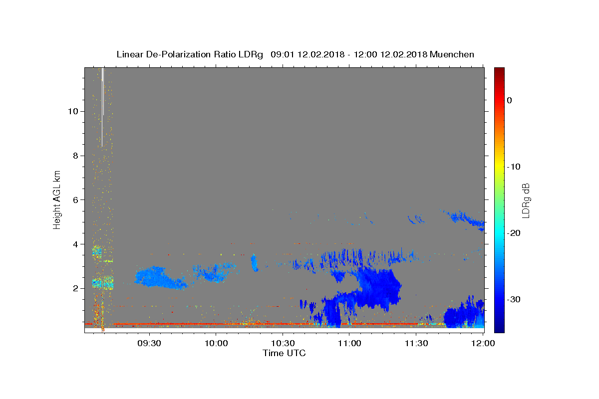This screenshot has width=599, height=399.
Task: Click the 12:00 time tick label
Action: 483,343
